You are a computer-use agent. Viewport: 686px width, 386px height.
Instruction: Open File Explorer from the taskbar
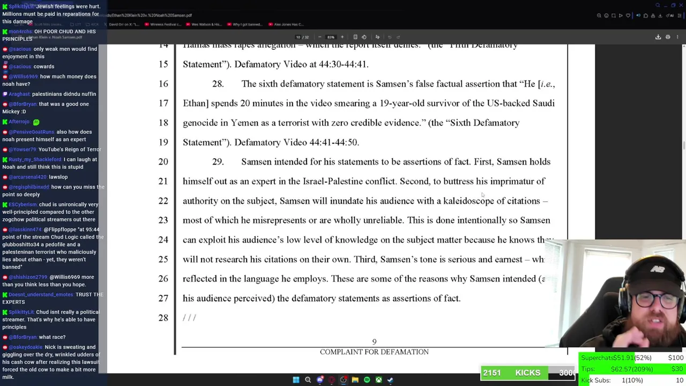coord(355,380)
